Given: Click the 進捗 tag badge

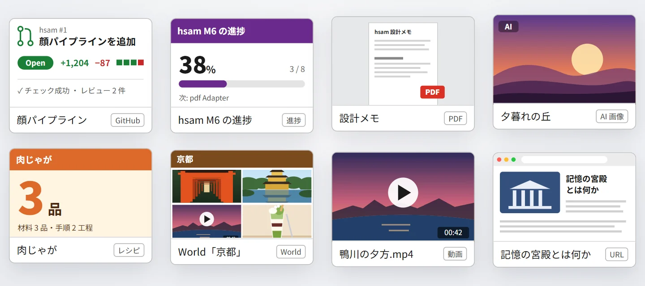Looking at the screenshot, I should point(294,120).
